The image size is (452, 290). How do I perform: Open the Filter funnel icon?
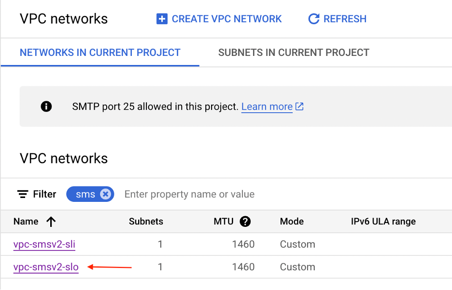(x=23, y=194)
